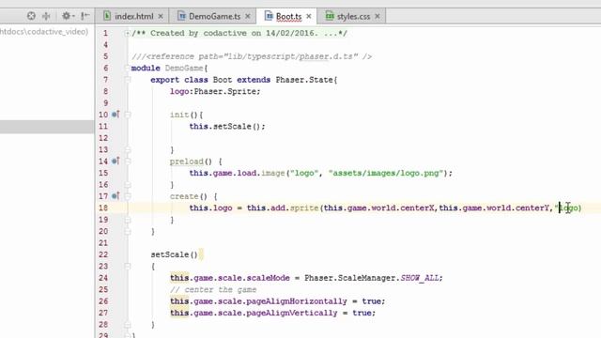The width and height of the screenshot is (601, 338).
Task: Click "assets/images/logo.png" string on line 15
Action: 386,173
